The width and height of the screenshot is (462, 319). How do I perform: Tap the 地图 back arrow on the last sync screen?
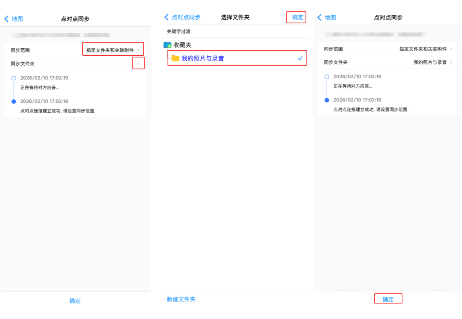click(x=319, y=18)
